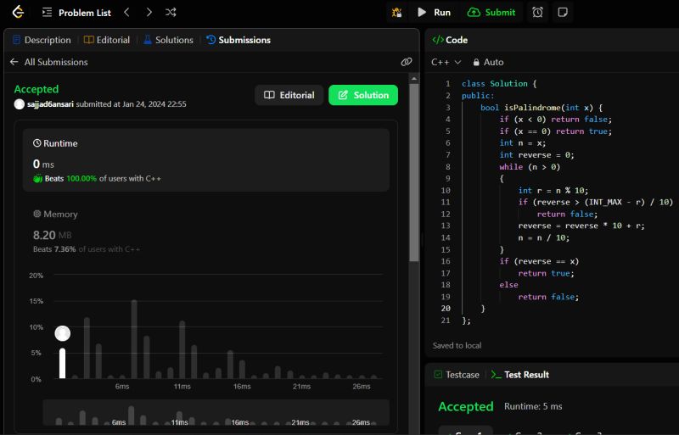Click the user avatar near submission info
The width and height of the screenshot is (679, 435).
(x=19, y=104)
